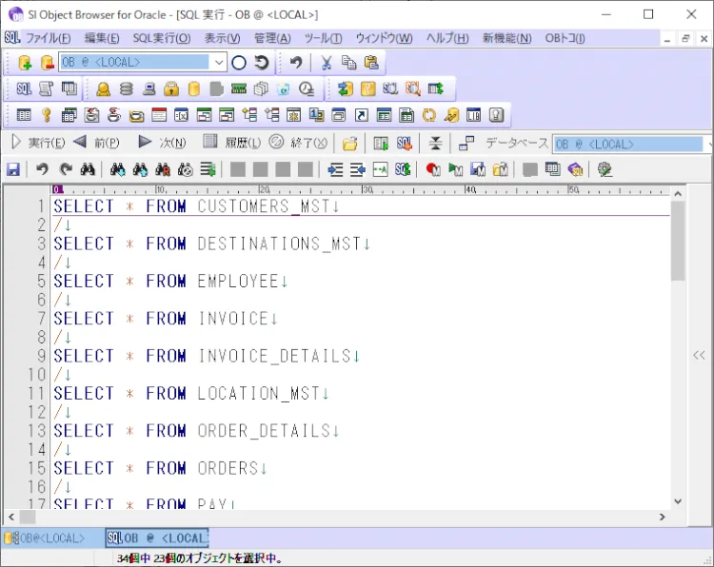This screenshot has height=567, width=714.
Task: Click the 履歴(L) history button
Action: pos(232,143)
